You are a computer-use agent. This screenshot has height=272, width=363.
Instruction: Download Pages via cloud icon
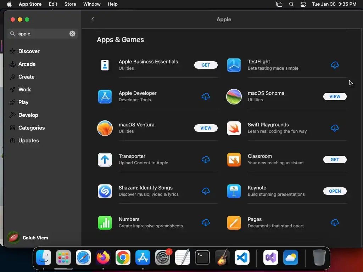coord(335,222)
